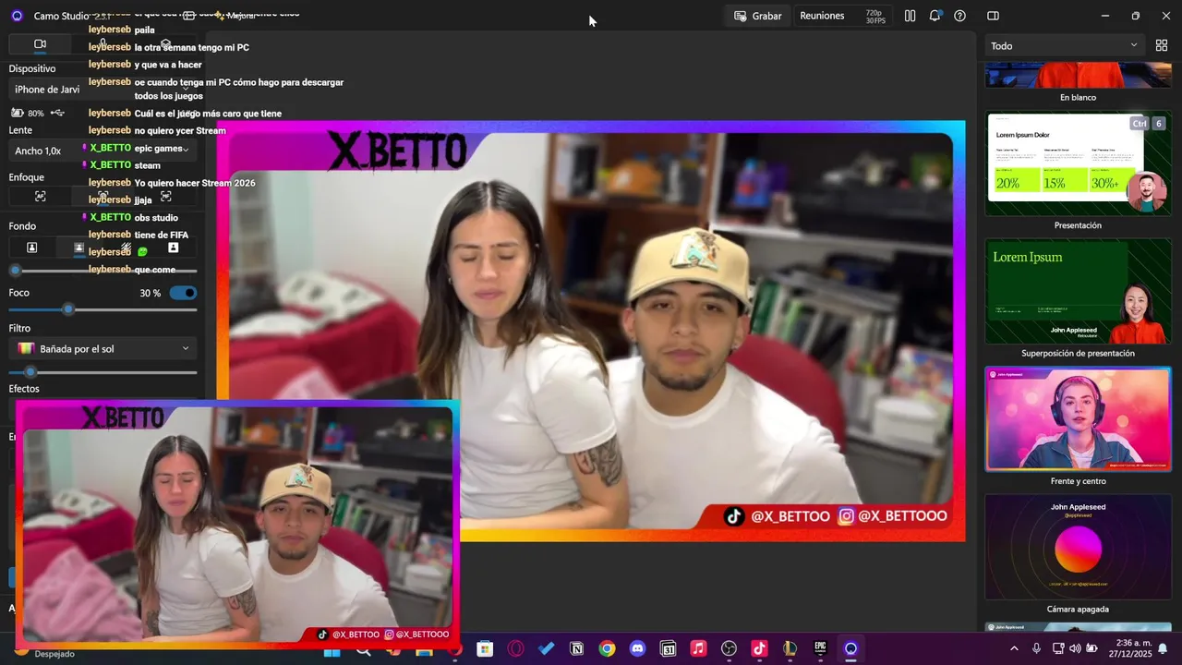The image size is (1182, 665).
Task: Open Microsoft Store from taskbar
Action: coord(485,648)
